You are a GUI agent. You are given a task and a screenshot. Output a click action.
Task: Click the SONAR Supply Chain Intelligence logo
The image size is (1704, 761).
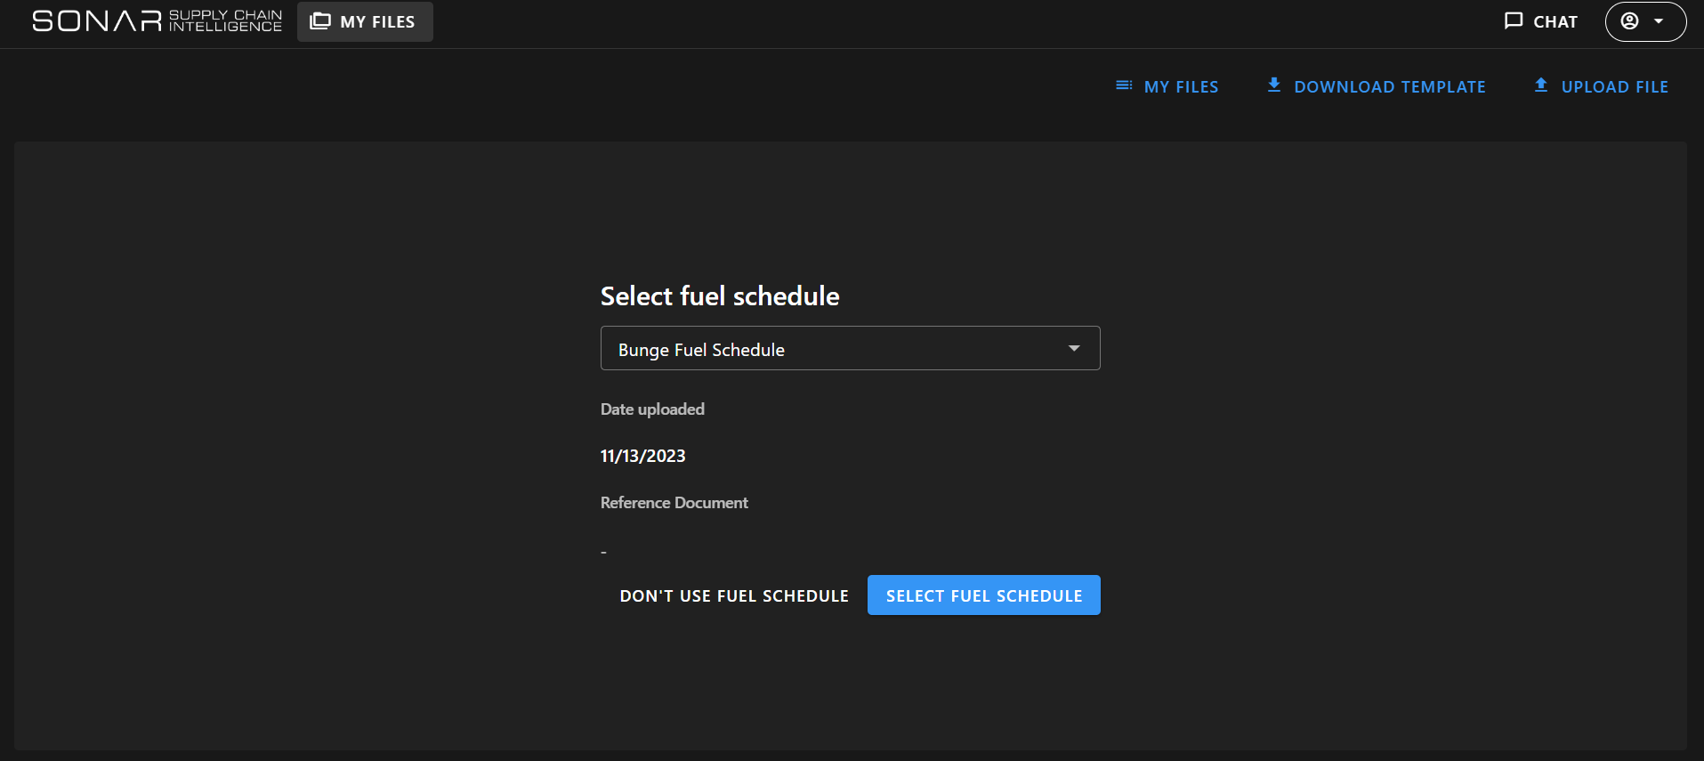[157, 21]
